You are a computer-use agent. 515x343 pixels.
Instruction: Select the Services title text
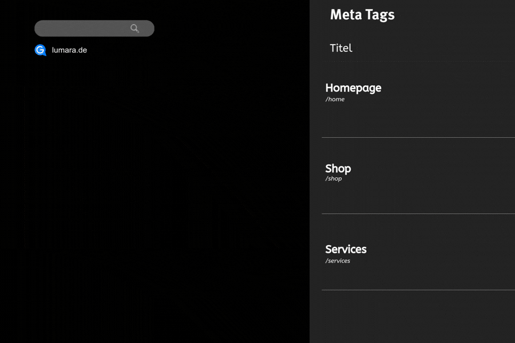click(x=346, y=249)
